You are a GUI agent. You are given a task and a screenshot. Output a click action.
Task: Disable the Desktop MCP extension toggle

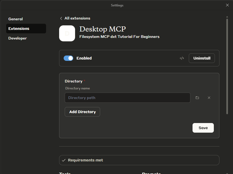[68, 58]
